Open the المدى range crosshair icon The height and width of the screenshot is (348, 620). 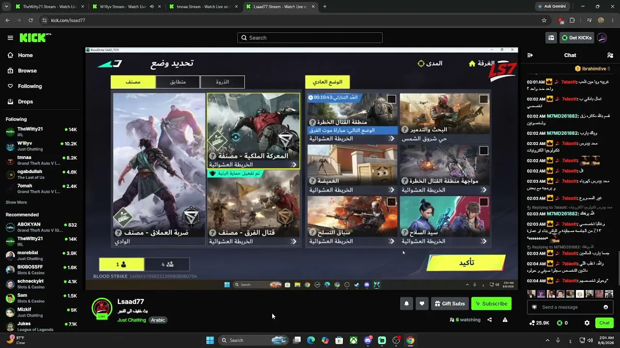pyautogui.click(x=421, y=64)
